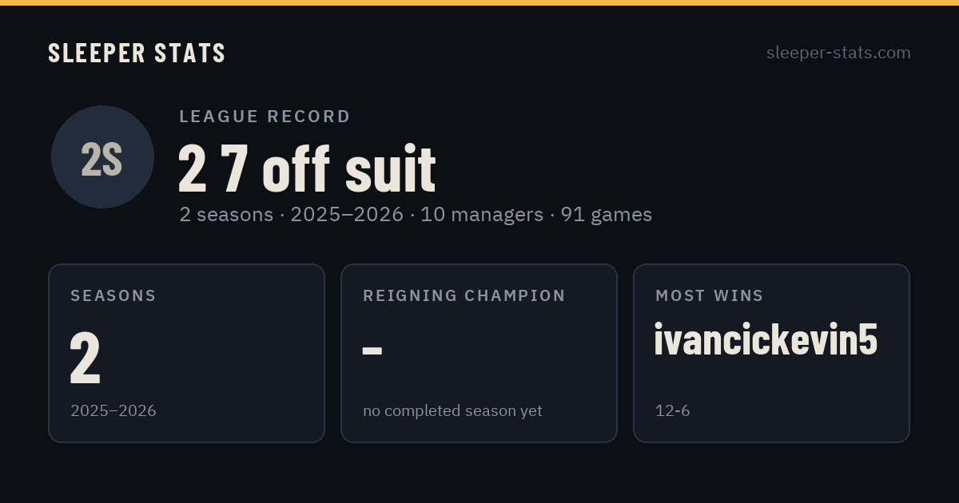Open the Seasons stat card

tap(186, 353)
